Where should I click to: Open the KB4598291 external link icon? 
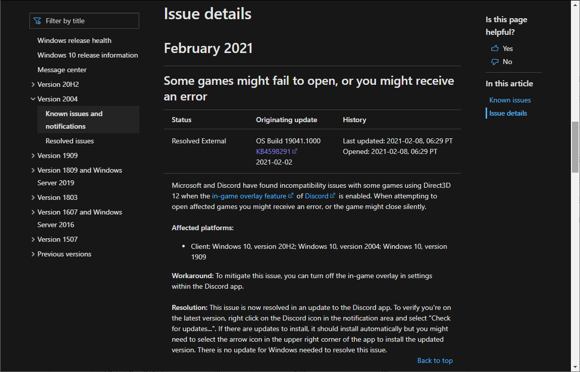pyautogui.click(x=295, y=151)
